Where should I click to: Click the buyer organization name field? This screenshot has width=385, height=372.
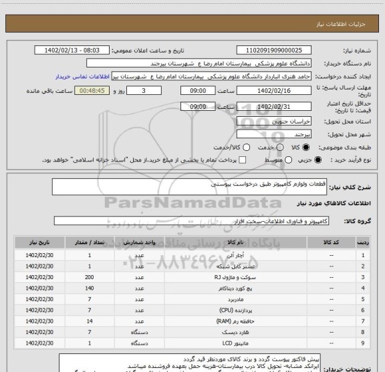coord(199,63)
